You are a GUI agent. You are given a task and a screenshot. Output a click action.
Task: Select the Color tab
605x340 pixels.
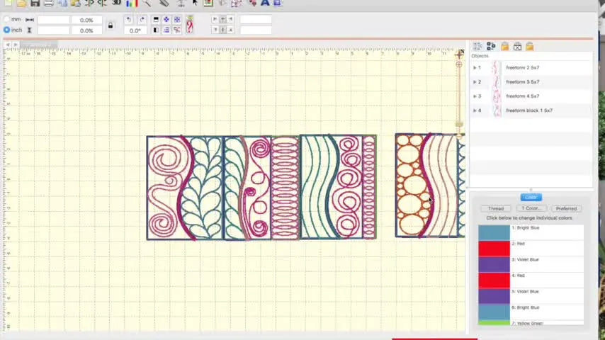tap(531, 197)
